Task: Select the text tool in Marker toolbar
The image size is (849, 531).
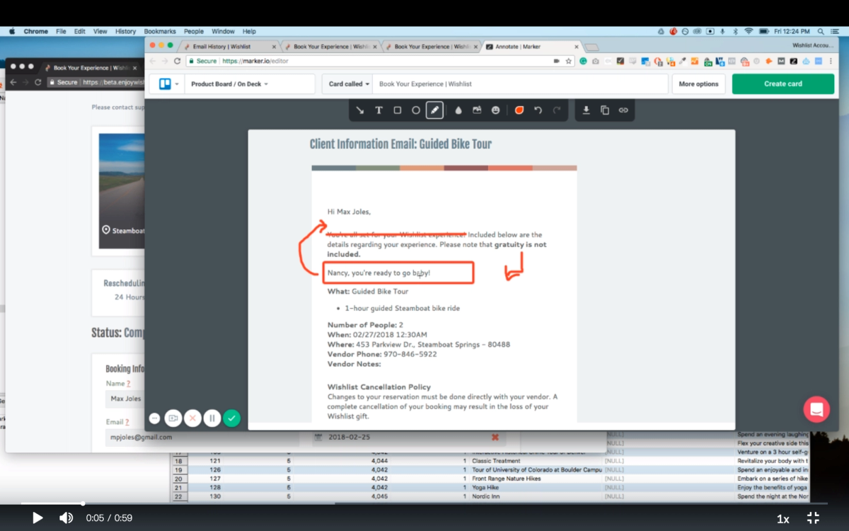Action: point(379,110)
